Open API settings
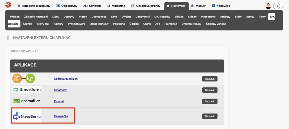The width and height of the screenshot is (289, 129). pos(157,24)
